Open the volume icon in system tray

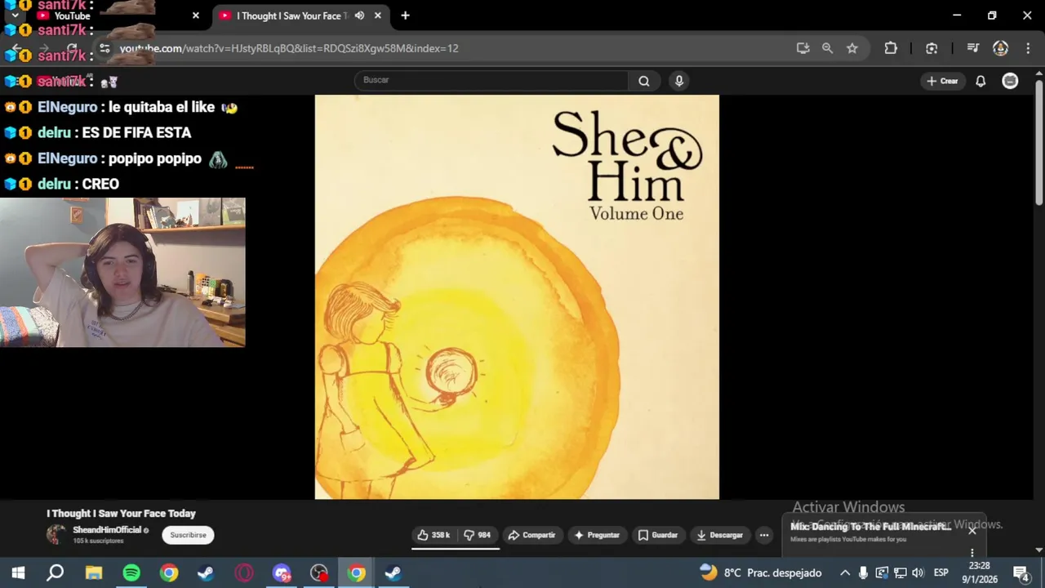[918, 572]
